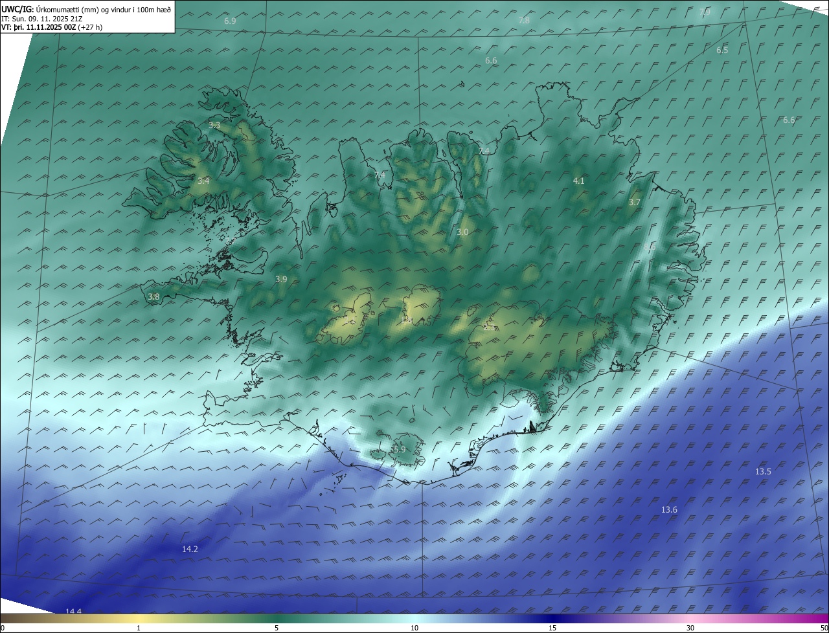Click the 3.4 value label
Image resolution: width=829 pixels, height=633 pixels.
[203, 181]
